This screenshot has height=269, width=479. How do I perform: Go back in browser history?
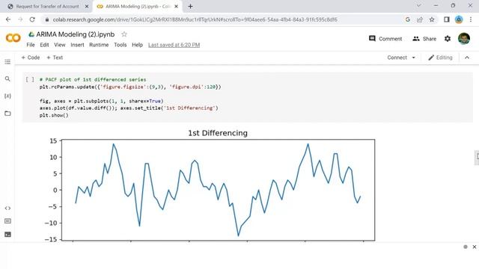8,19
